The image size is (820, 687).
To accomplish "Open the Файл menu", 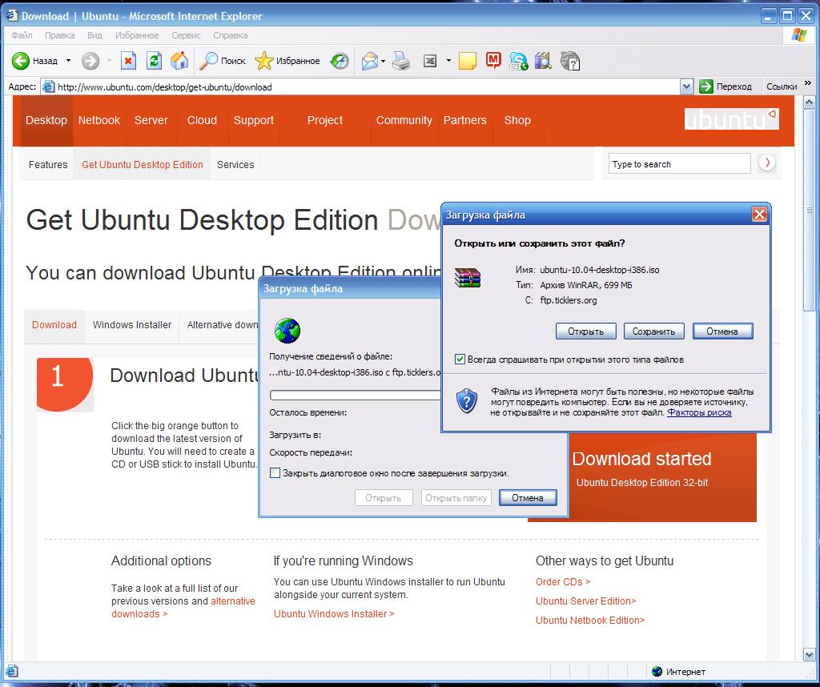I will click(22, 35).
